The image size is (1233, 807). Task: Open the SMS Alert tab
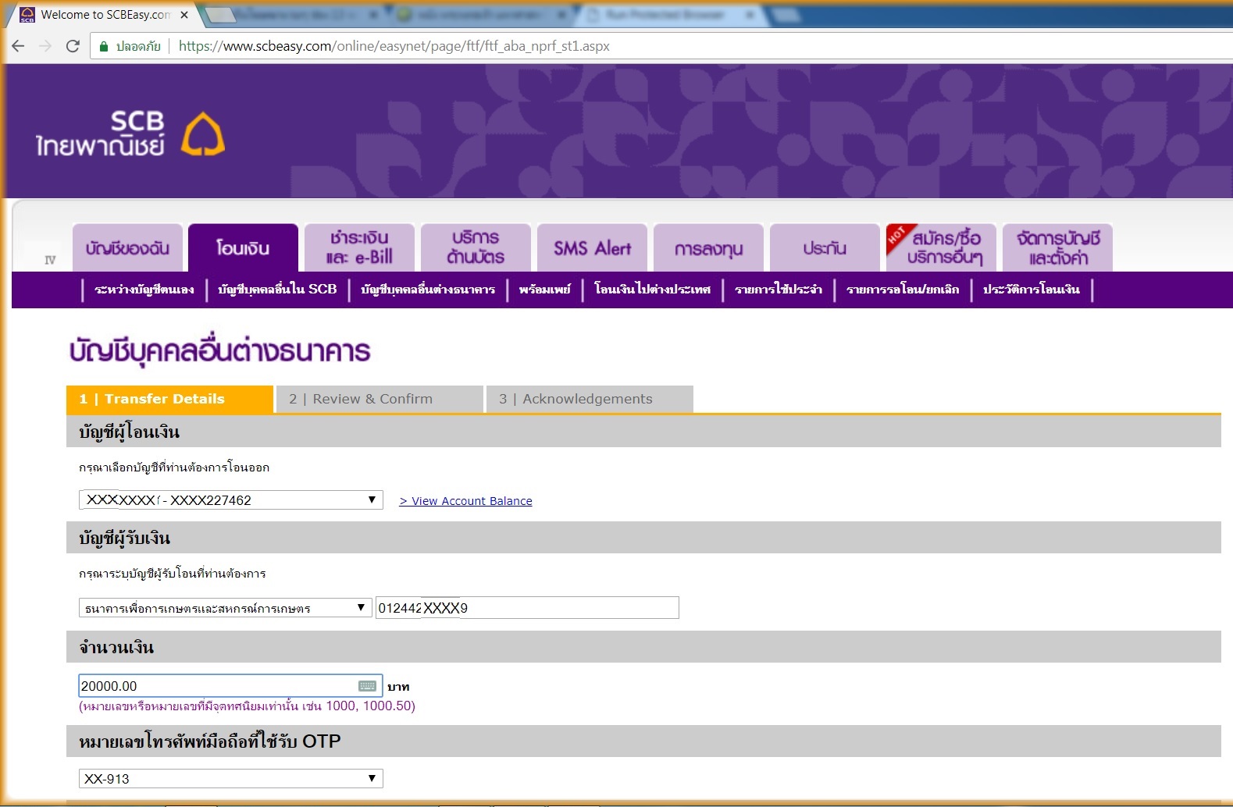tap(592, 248)
